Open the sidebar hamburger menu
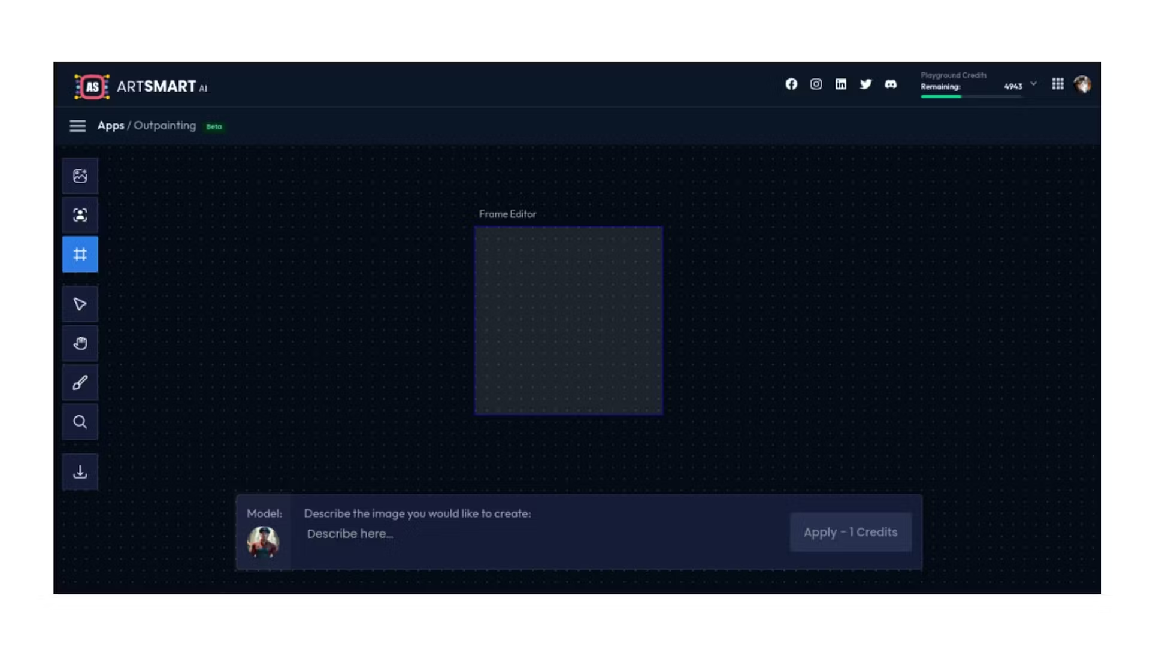 [x=77, y=126]
